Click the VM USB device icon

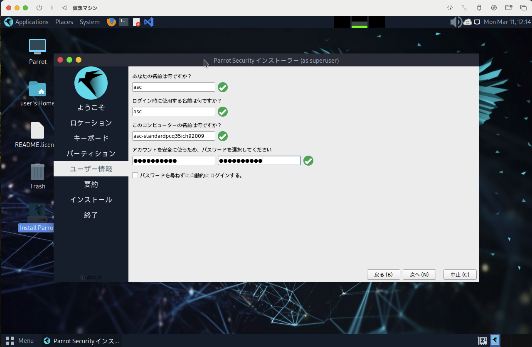click(479, 8)
